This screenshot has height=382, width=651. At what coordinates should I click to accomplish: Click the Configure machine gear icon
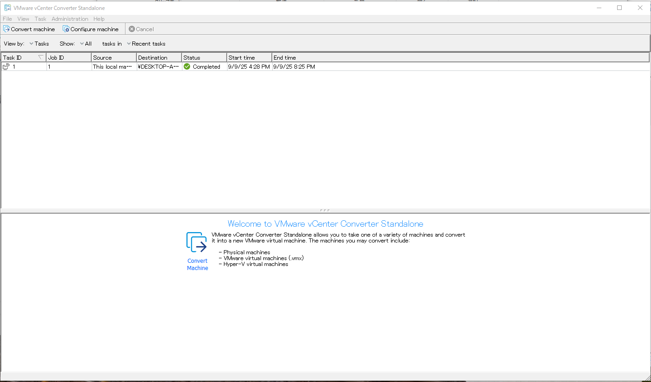pyautogui.click(x=66, y=29)
